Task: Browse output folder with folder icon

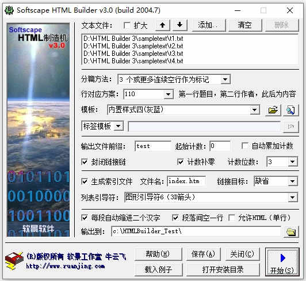Action: [x=291, y=232]
